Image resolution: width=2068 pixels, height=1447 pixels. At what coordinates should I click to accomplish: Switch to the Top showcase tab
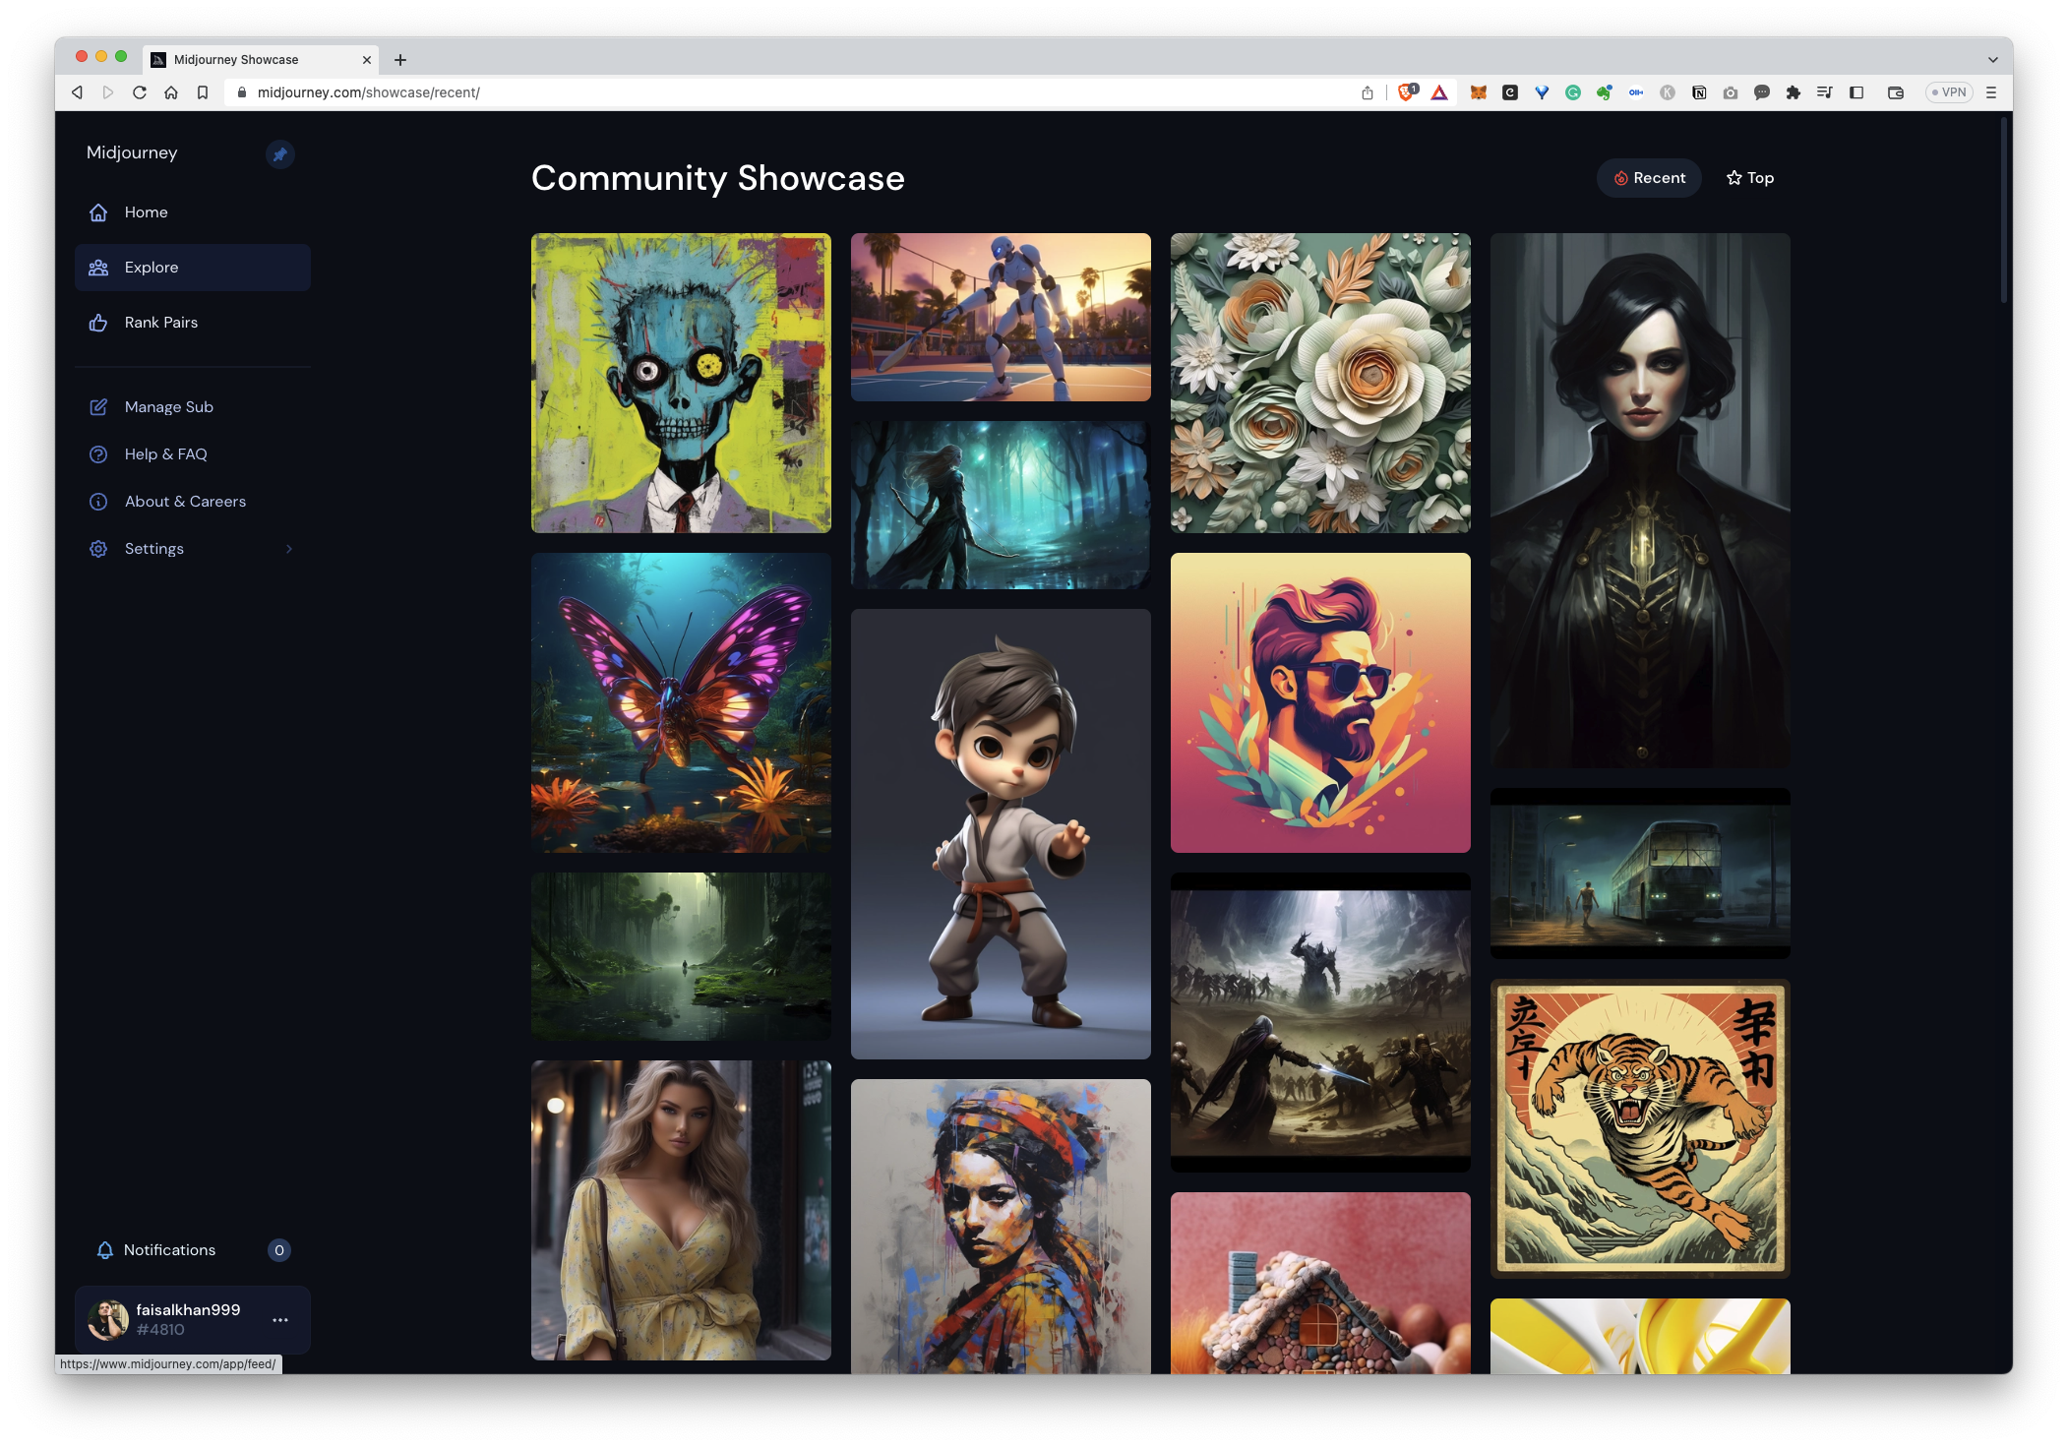(x=1750, y=178)
